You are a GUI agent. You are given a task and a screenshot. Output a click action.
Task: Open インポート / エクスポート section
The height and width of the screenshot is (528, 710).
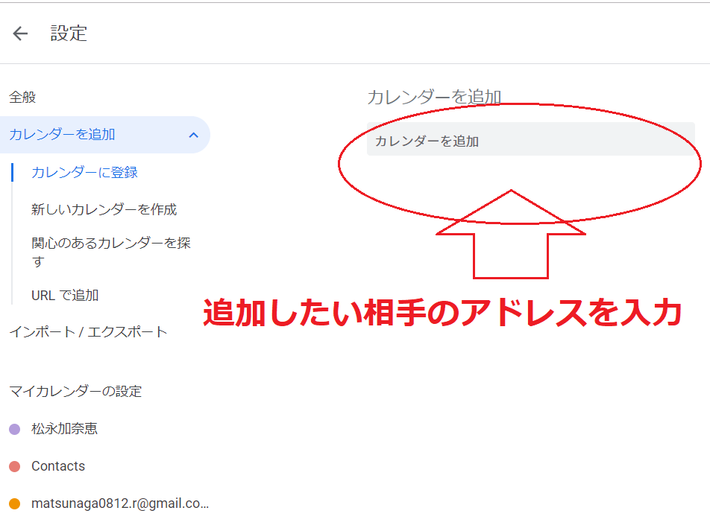pyautogui.click(x=88, y=332)
